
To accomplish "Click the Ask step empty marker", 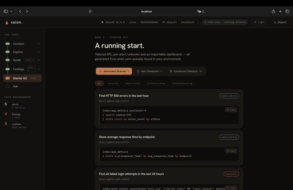I will pos(8,86).
